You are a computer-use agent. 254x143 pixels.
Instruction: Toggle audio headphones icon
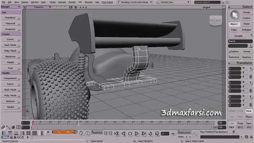pyautogui.click(x=157, y=134)
